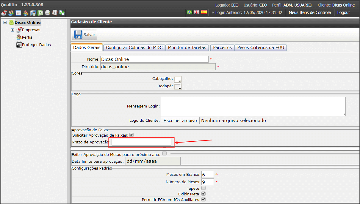Select Proteger Dados in the tree
Screen dimensions: 360x204
coord(36,45)
